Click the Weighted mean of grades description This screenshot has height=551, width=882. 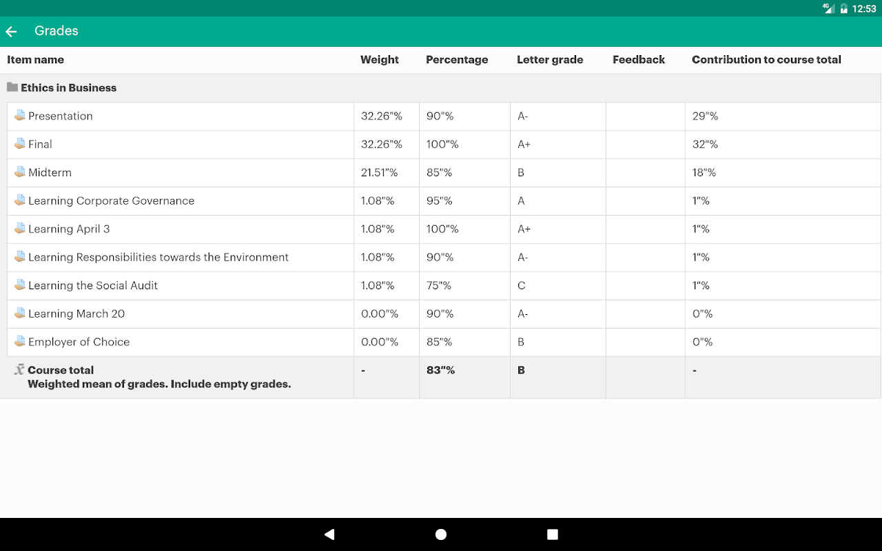click(x=159, y=384)
